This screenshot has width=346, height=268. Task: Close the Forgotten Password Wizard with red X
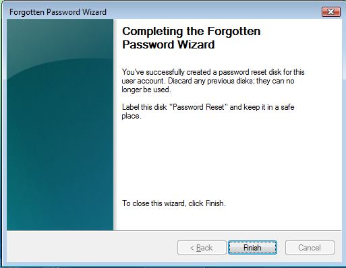click(x=330, y=11)
